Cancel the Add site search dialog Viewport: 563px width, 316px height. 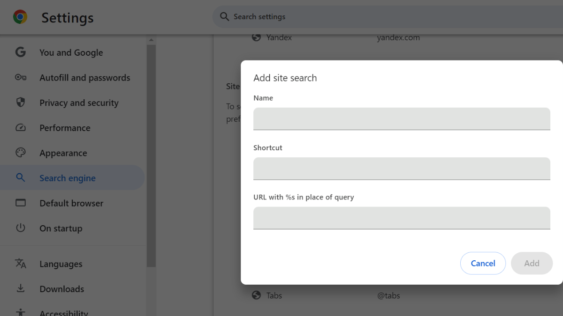point(483,263)
